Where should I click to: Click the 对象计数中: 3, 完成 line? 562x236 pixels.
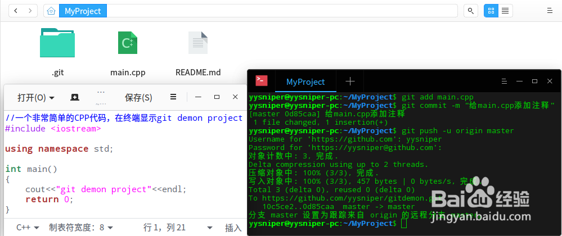[294, 156]
